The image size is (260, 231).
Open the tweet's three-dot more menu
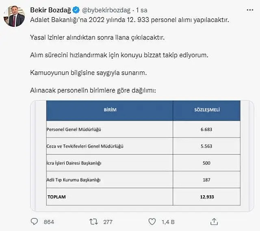[250, 10]
